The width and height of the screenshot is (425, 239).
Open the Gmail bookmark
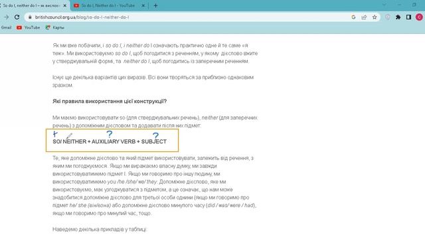pyautogui.click(x=6, y=28)
